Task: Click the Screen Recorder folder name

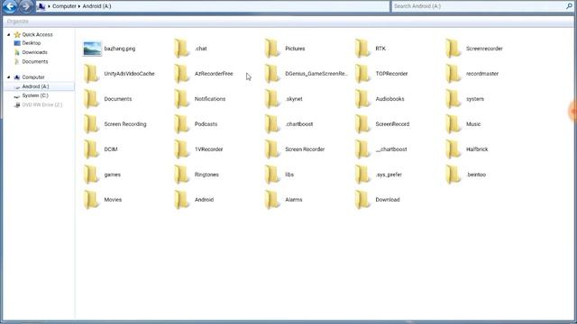Action: pos(305,149)
